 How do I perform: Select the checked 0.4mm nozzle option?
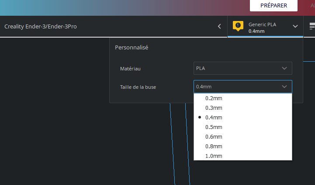[x=214, y=118]
